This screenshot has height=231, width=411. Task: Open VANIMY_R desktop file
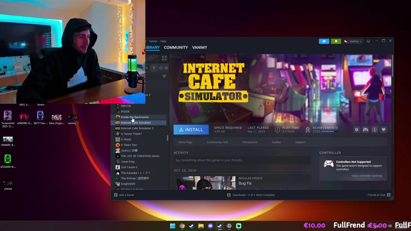pos(8,141)
